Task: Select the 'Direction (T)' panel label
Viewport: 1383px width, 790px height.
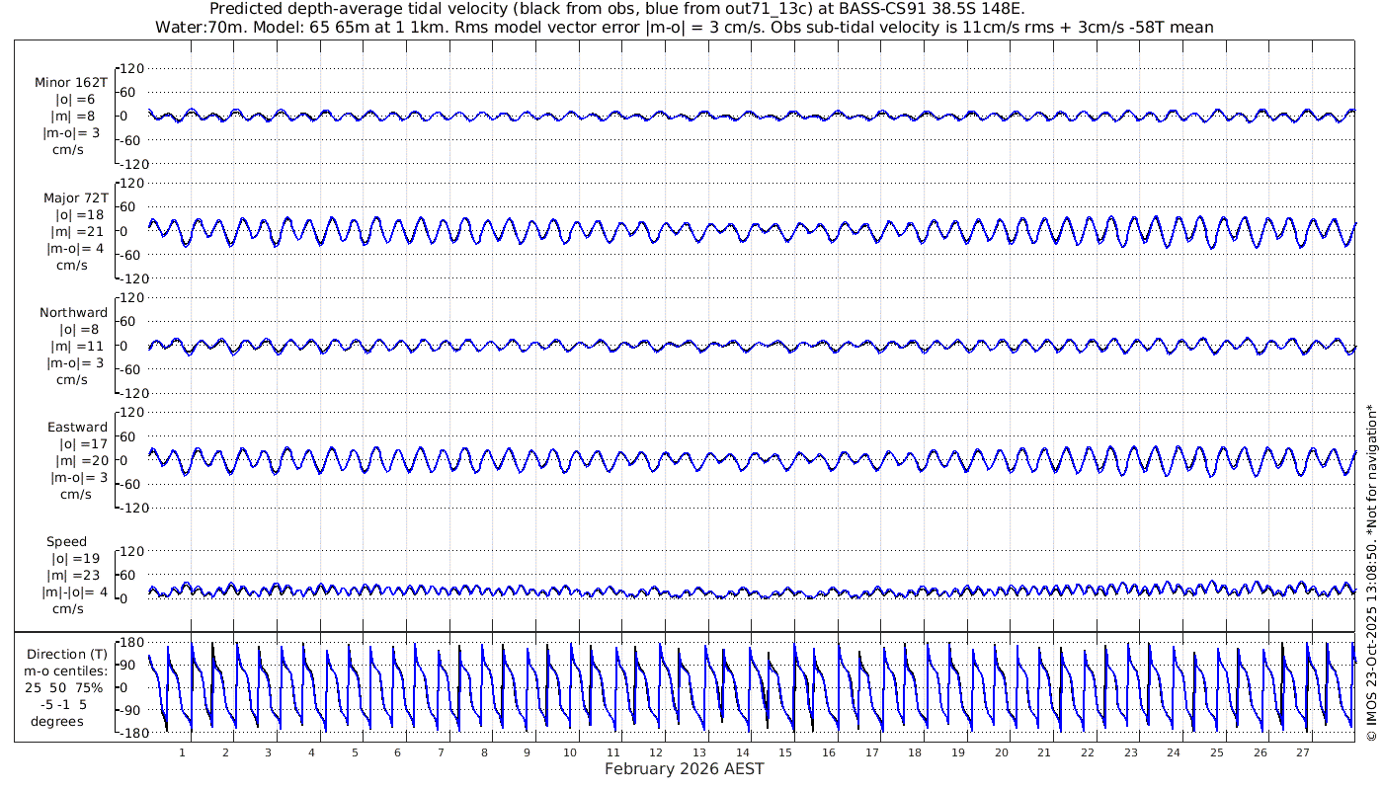Action: (67, 654)
